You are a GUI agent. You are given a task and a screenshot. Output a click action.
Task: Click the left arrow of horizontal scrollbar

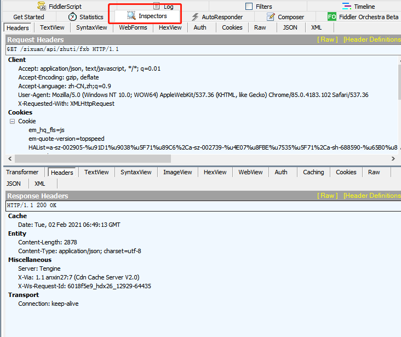pos(10,159)
